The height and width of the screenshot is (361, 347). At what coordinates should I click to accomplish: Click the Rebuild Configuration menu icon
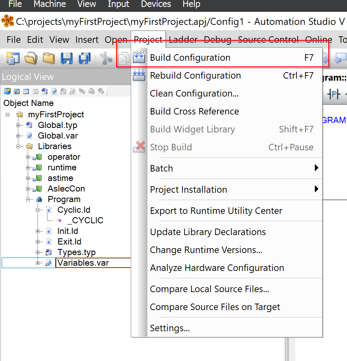tap(139, 75)
